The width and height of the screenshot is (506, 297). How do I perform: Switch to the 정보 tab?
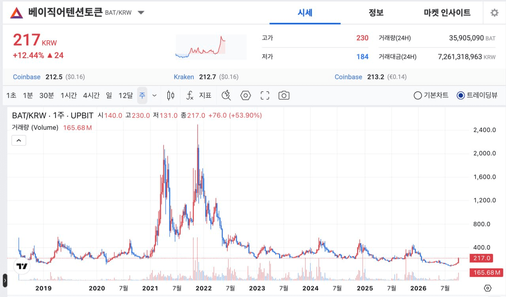pyautogui.click(x=376, y=13)
